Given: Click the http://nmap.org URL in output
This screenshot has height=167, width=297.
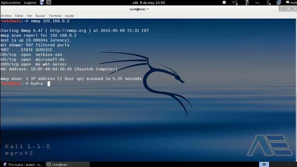Looking at the screenshot, I should point(68,31).
